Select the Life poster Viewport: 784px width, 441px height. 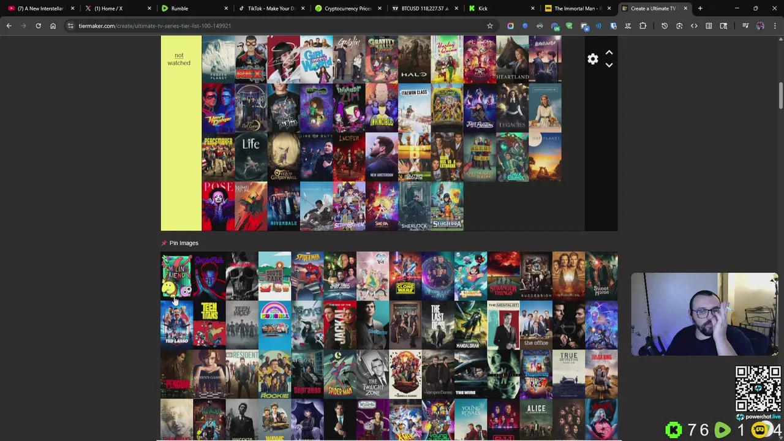click(251, 157)
